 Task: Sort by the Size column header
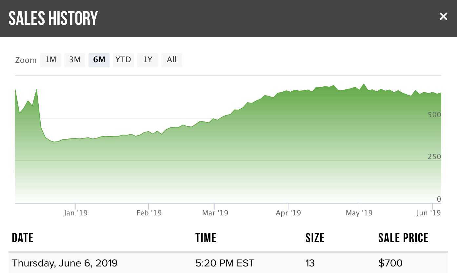(315, 238)
